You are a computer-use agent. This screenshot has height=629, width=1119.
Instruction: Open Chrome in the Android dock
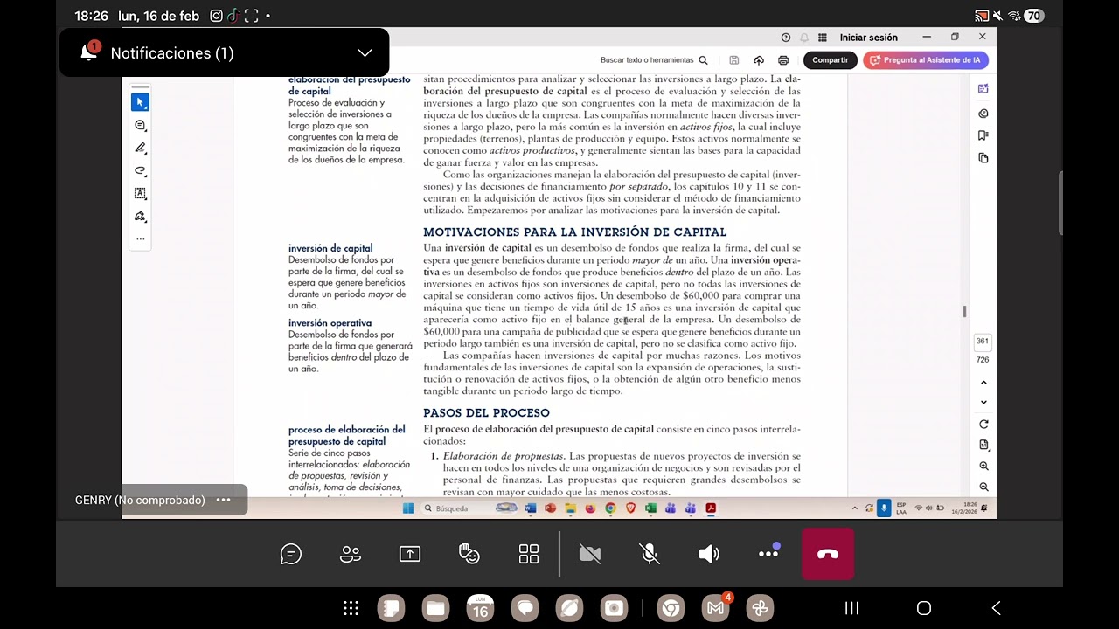(671, 608)
